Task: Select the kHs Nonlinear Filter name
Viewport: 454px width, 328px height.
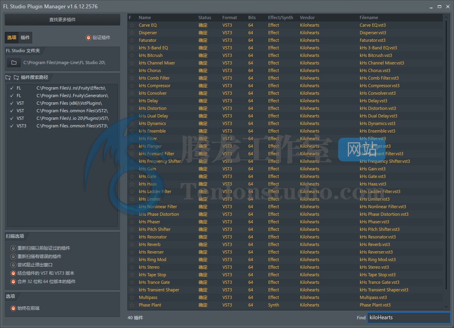Action: pos(158,207)
